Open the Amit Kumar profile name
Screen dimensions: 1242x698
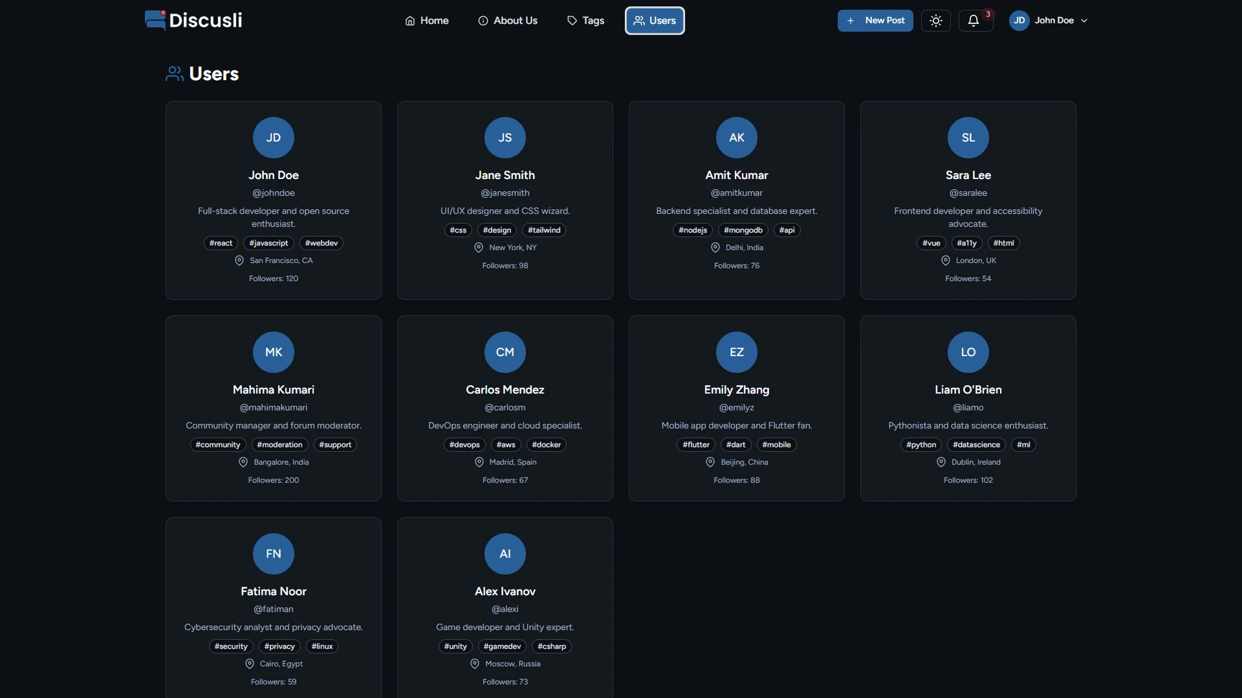[737, 175]
